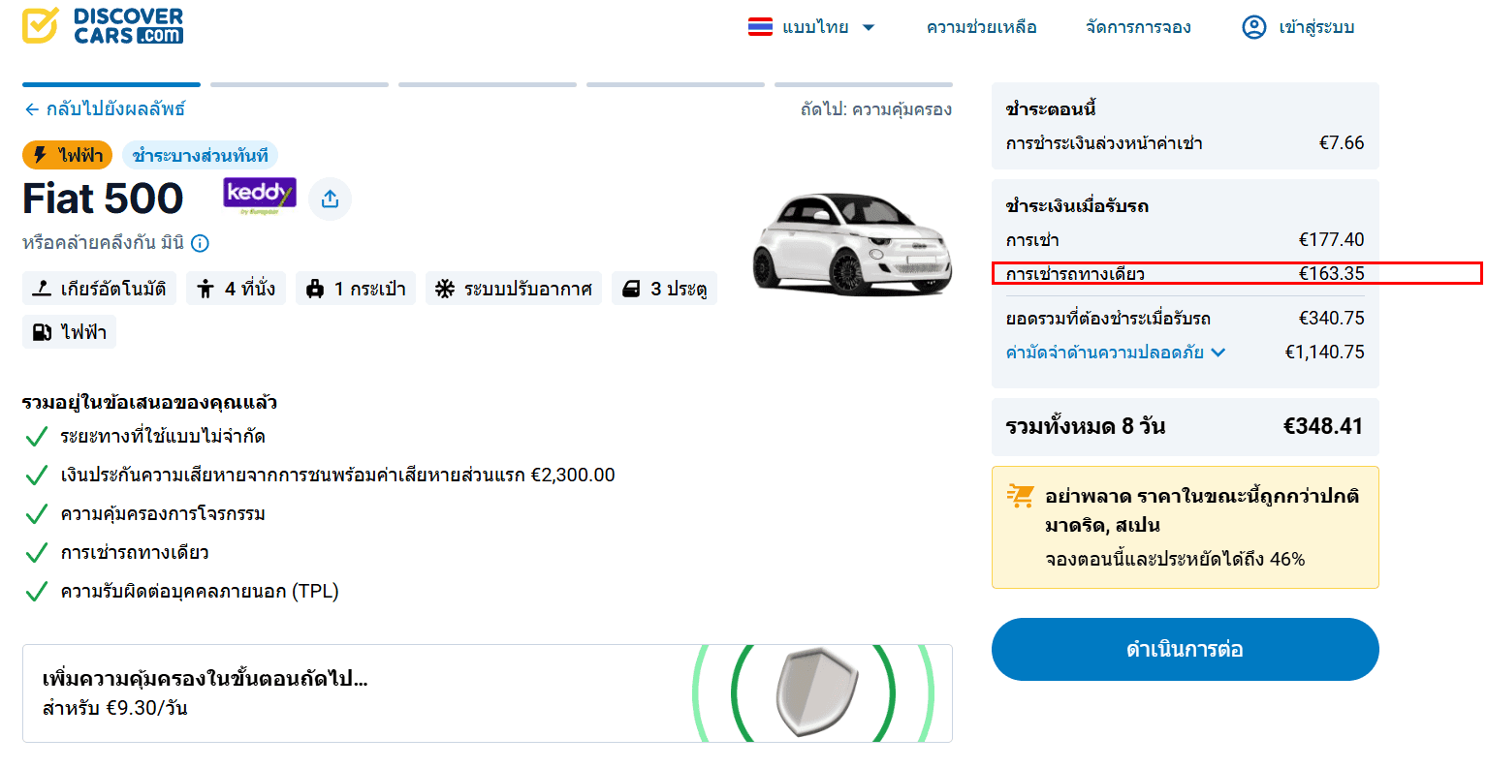
Task: Click checkmark beside ระยะทางที่ใช้แบบไม่จำกัด
Action: coord(36,437)
